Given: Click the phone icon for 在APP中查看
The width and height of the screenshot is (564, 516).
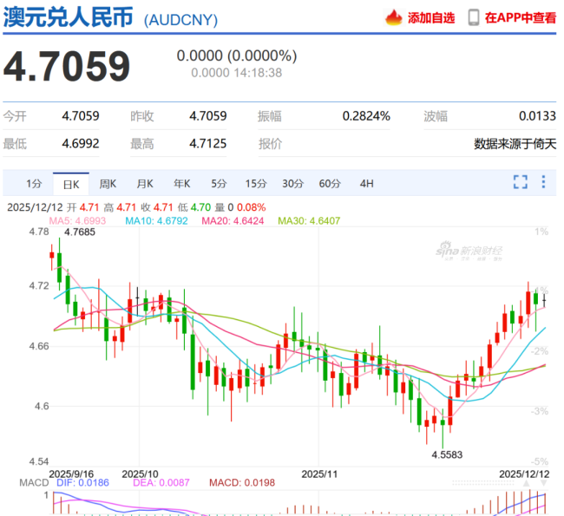Looking at the screenshot, I should (474, 17).
